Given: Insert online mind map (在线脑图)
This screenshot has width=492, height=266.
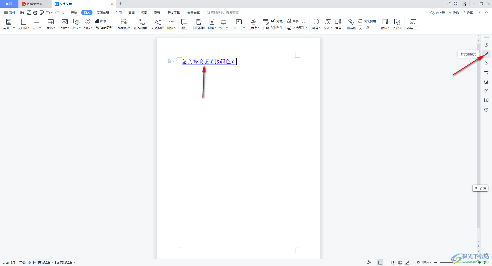Looking at the screenshot, I should click(x=158, y=24).
